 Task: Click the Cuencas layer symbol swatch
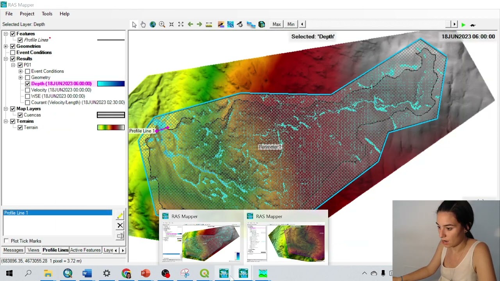(x=111, y=115)
